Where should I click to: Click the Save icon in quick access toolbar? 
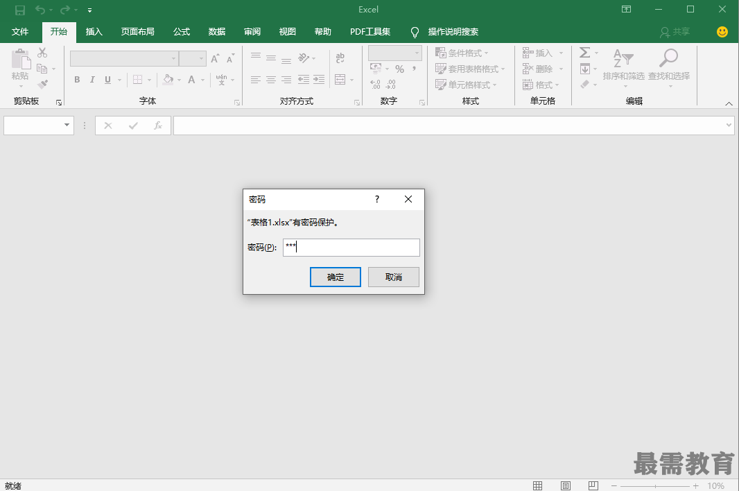coord(20,10)
